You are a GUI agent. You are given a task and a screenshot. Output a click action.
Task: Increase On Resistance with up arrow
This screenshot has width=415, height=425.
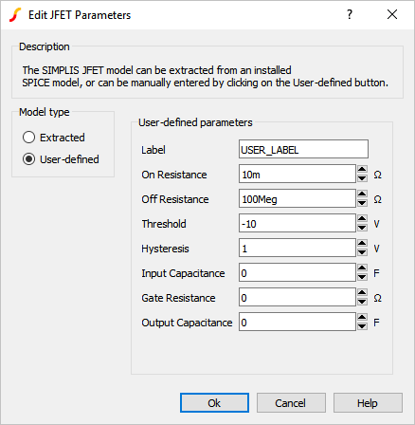(x=362, y=169)
